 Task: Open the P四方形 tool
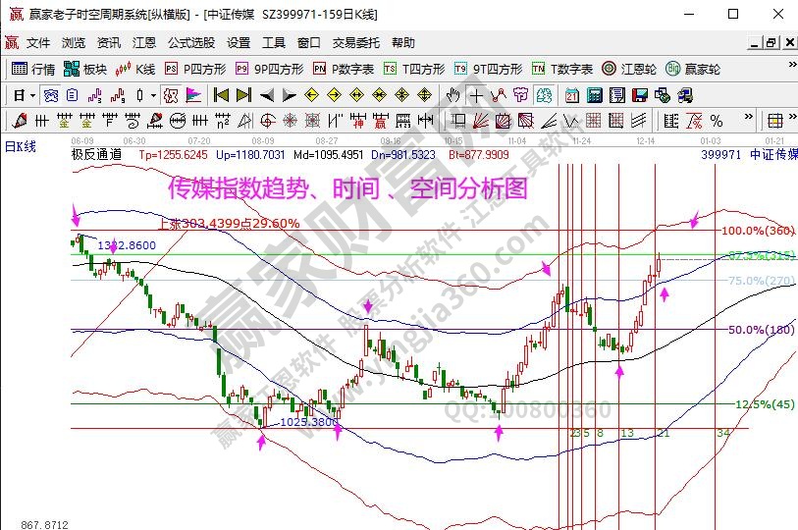click(x=195, y=69)
